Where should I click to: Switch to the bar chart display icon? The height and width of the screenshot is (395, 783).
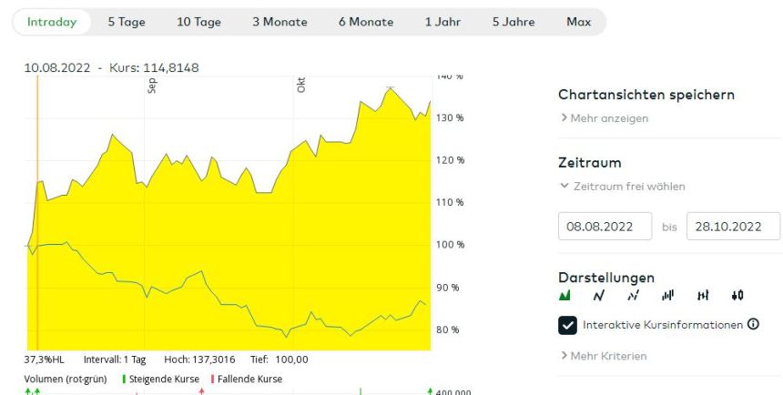[x=667, y=295]
